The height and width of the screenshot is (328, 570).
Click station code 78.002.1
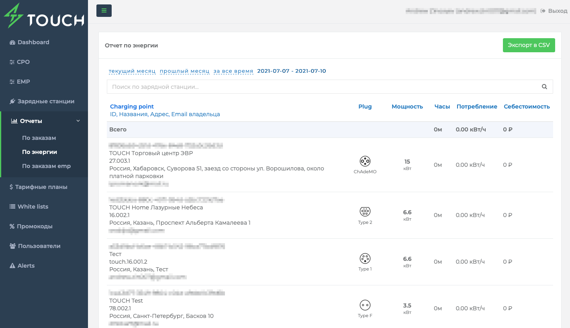pyautogui.click(x=120, y=308)
